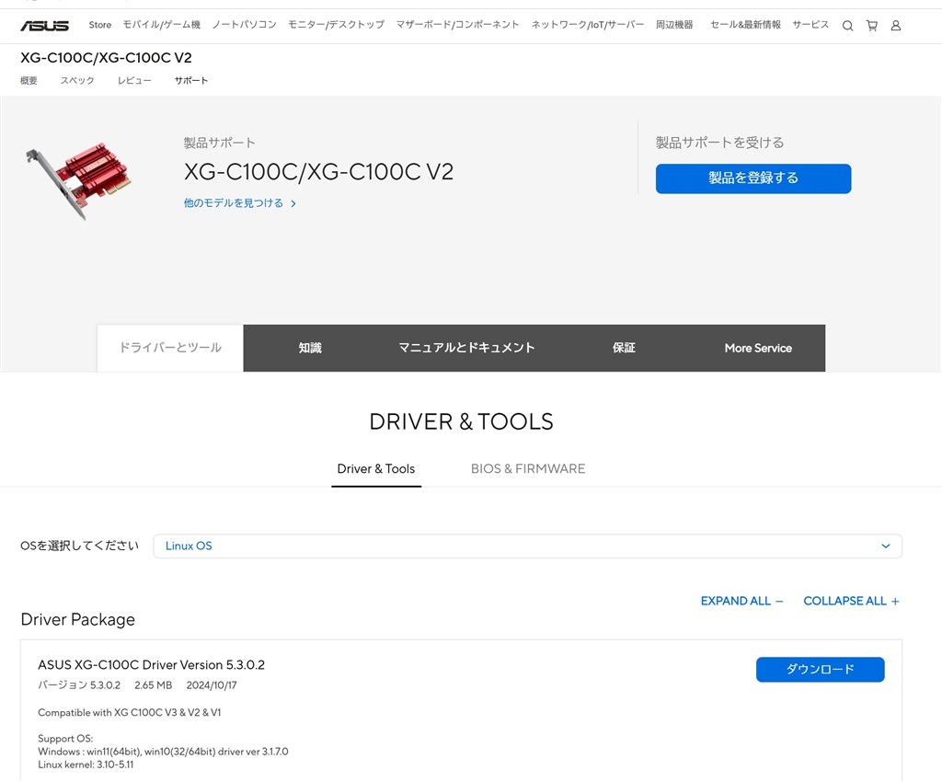Open the ノートパソコン menu
This screenshot has width=942, height=782.
[244, 25]
